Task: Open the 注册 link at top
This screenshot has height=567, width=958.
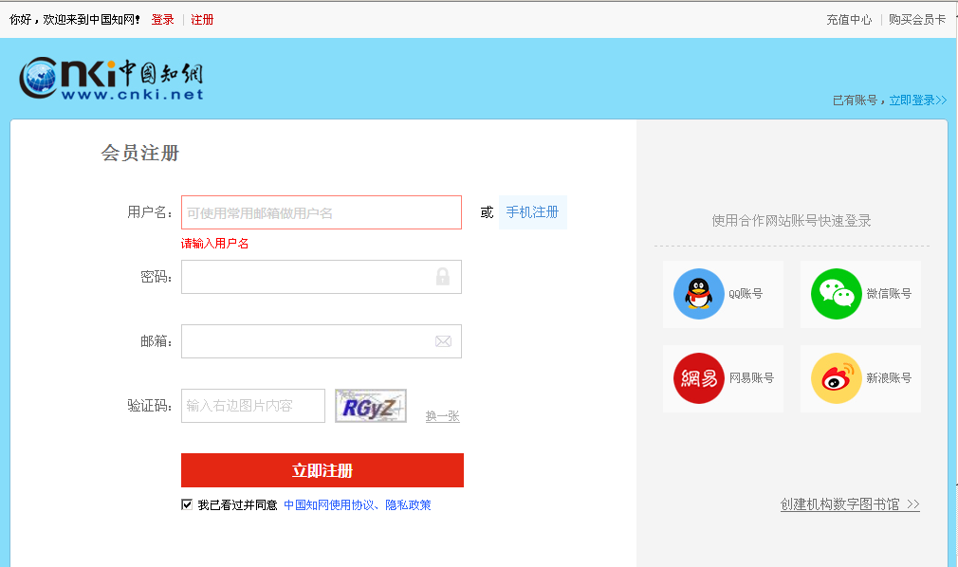Action: tap(202, 19)
